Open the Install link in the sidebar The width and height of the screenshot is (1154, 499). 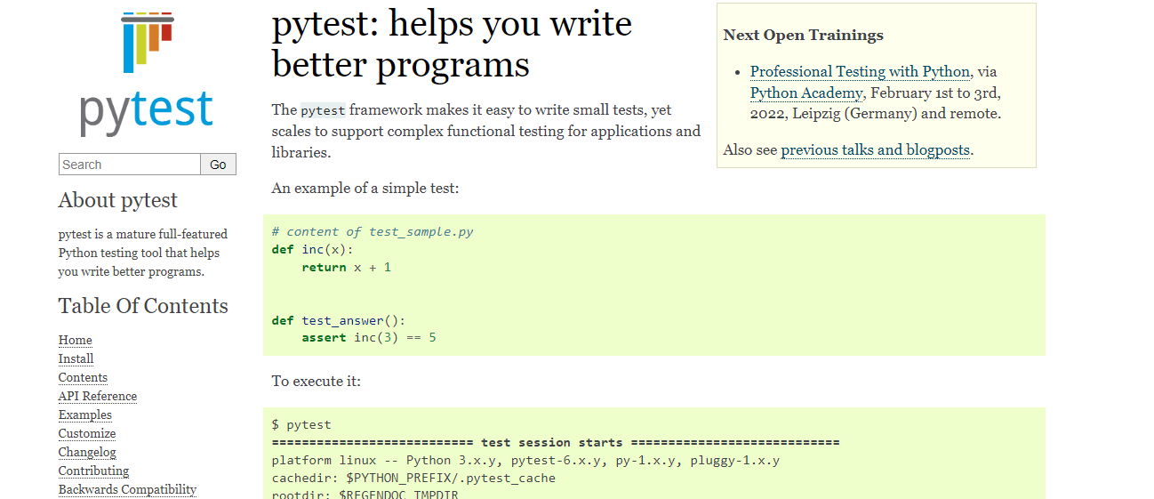pyautogui.click(x=76, y=359)
